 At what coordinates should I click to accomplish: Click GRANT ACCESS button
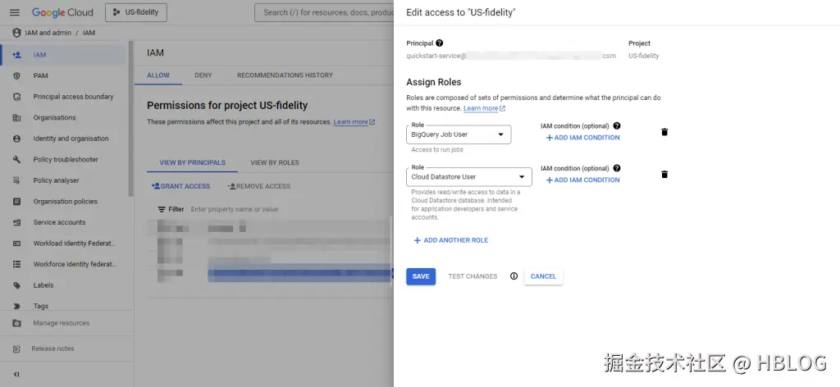click(x=181, y=186)
